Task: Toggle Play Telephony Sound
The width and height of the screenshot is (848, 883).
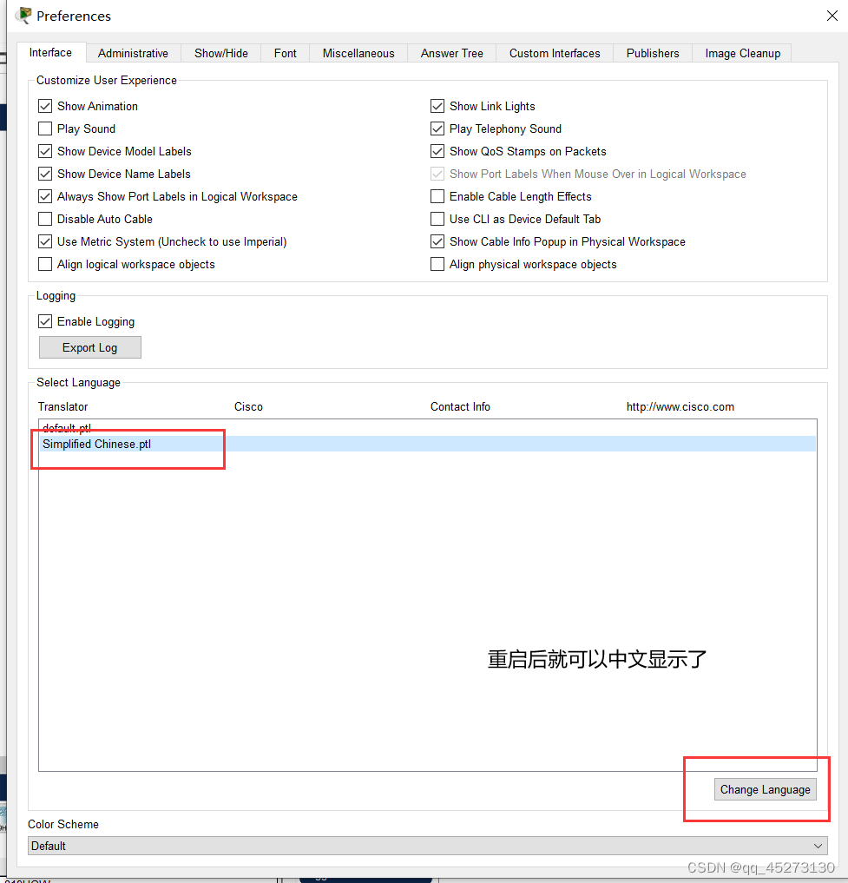Action: click(x=437, y=128)
